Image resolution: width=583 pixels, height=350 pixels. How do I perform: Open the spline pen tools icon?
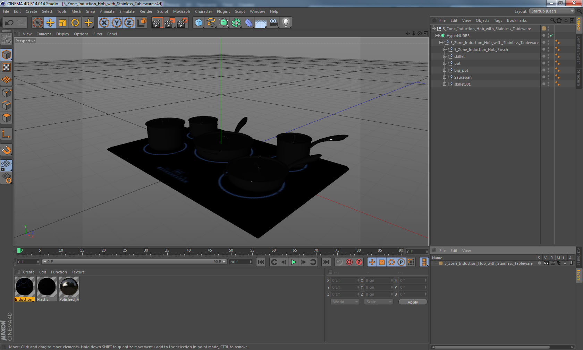click(211, 23)
